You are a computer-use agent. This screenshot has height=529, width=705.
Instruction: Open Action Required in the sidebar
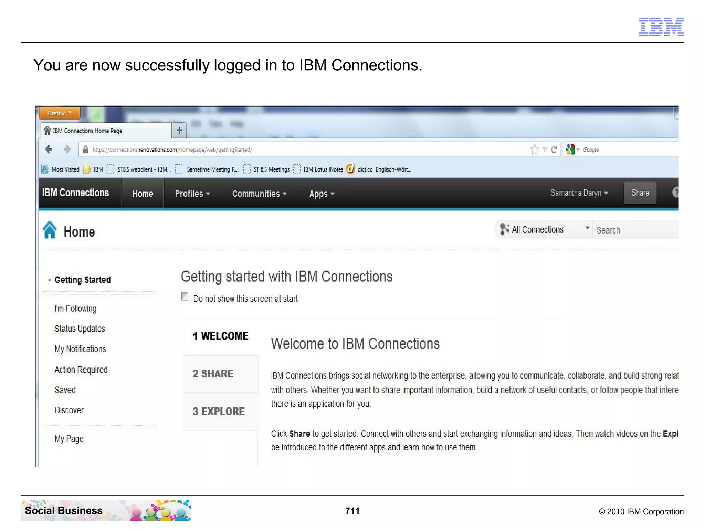point(81,370)
